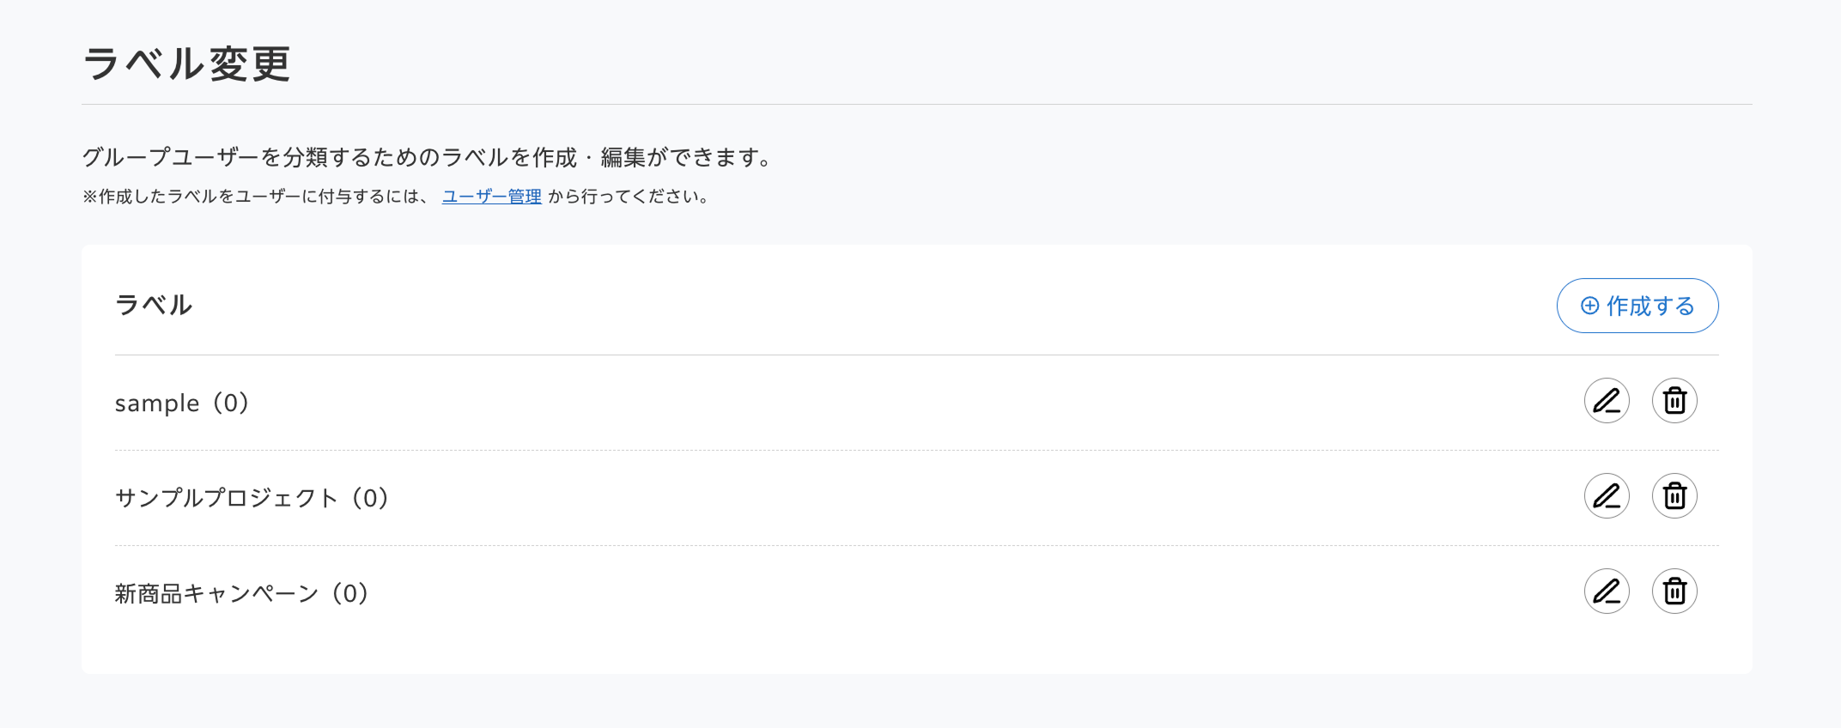Click the ラベル変更 page title
This screenshot has width=1841, height=728.
186,64
